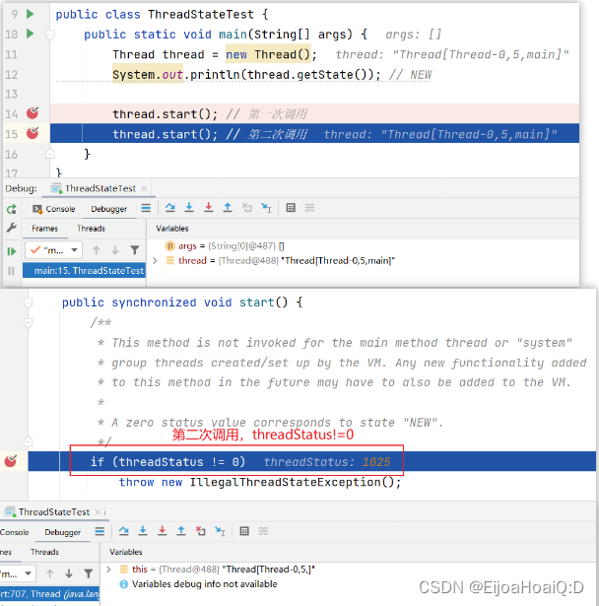599x606 pixels.
Task: Step Over in lower debugger toolbar
Action: (124, 531)
